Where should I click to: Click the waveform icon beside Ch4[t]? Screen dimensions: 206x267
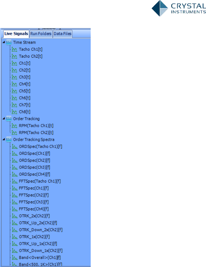pyautogui.click(x=14, y=84)
